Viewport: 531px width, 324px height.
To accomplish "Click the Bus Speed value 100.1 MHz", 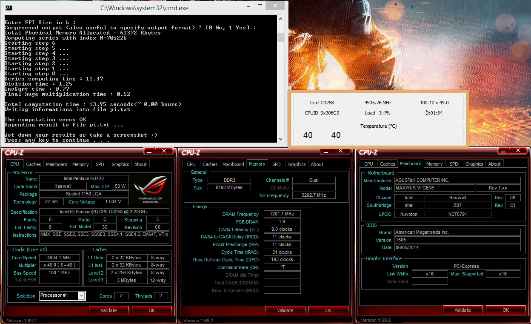I will click(x=60, y=273).
